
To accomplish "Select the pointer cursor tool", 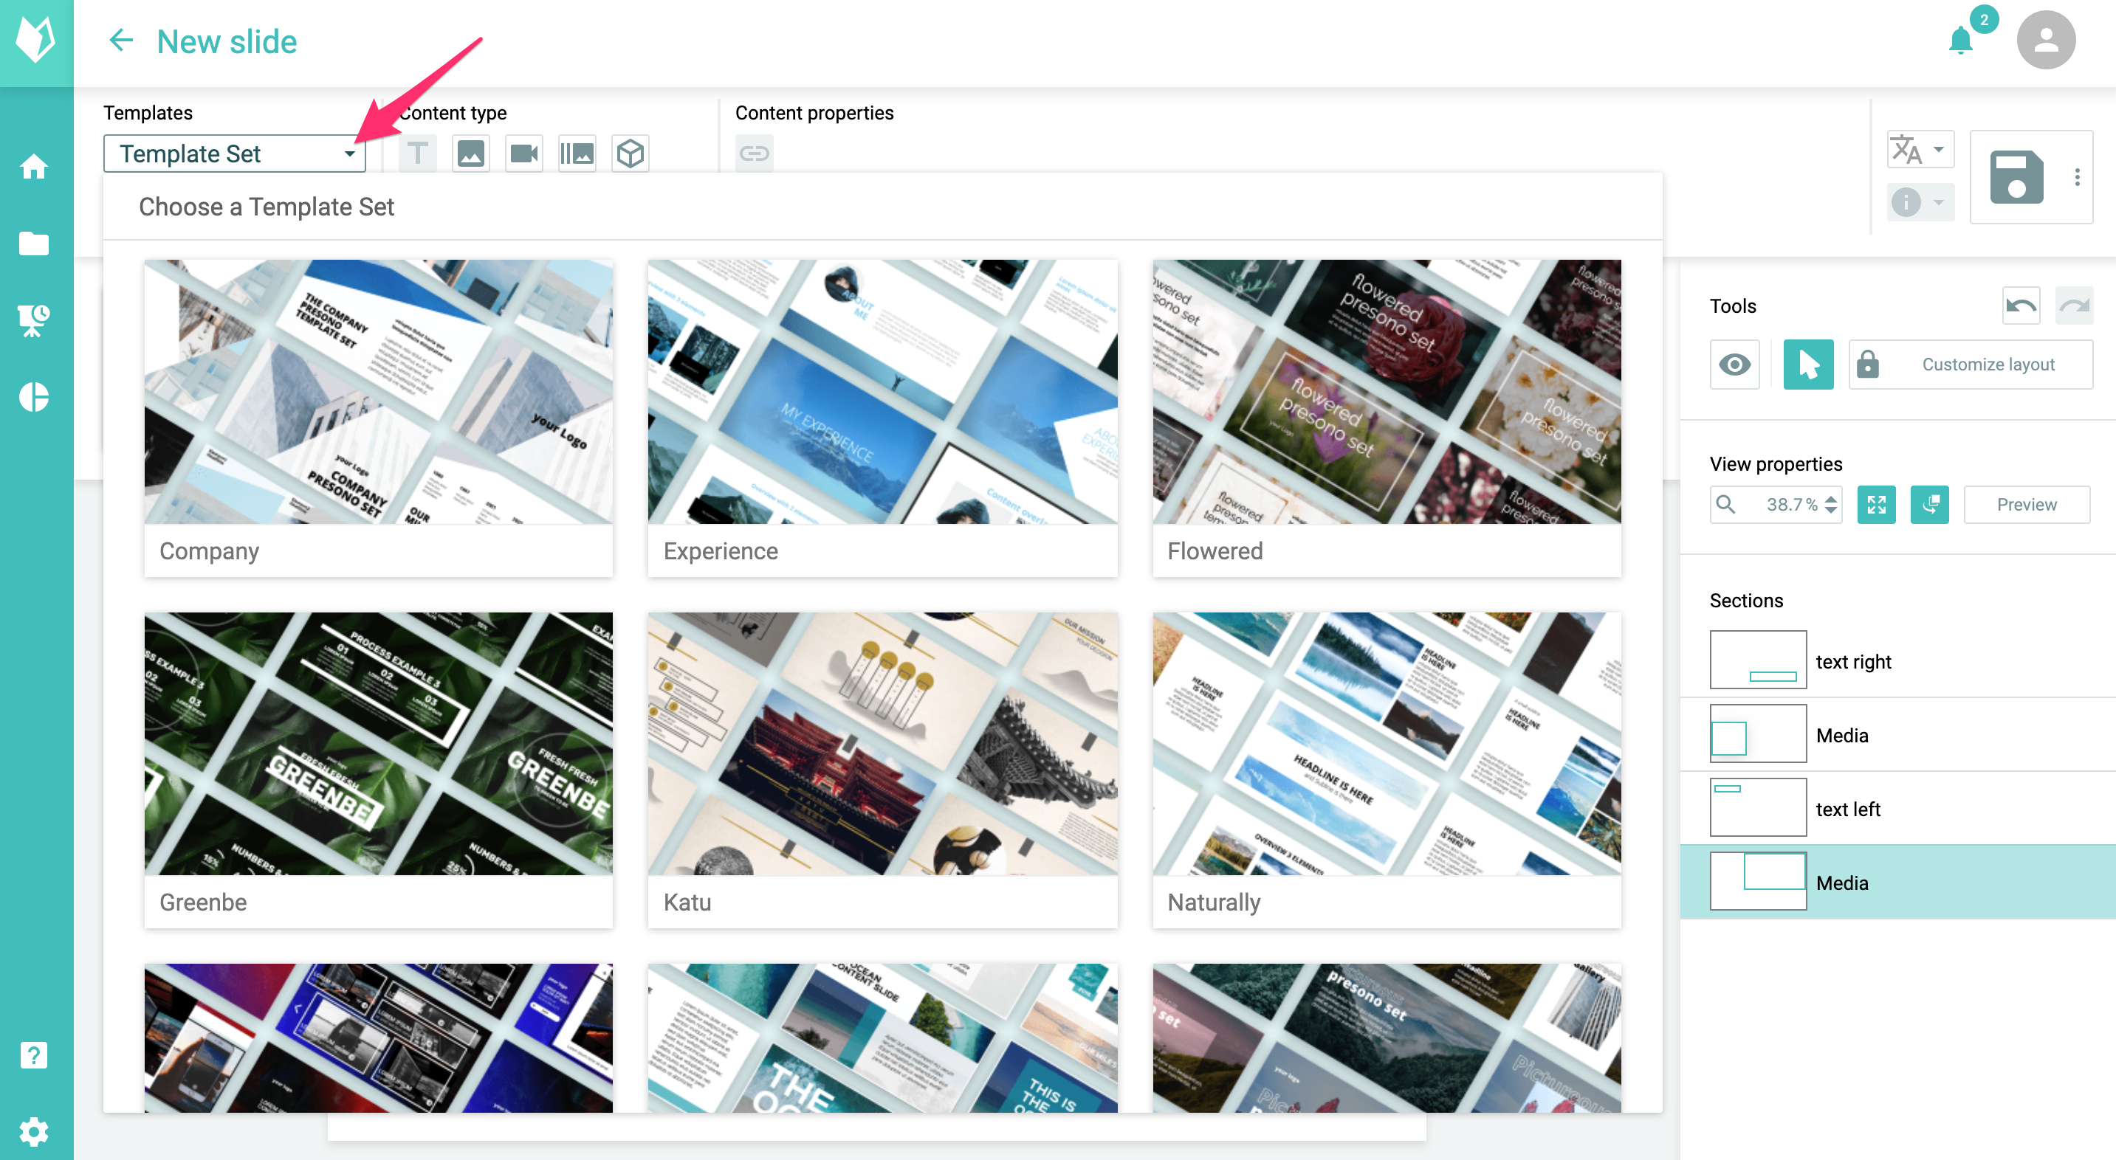I will tap(1808, 365).
